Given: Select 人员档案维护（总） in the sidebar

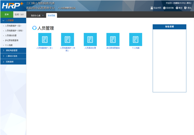Looking at the screenshot, I should coord(13,26).
